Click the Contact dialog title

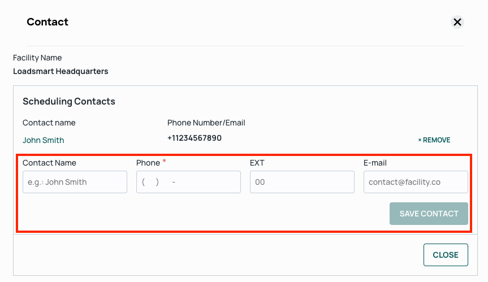(47, 22)
